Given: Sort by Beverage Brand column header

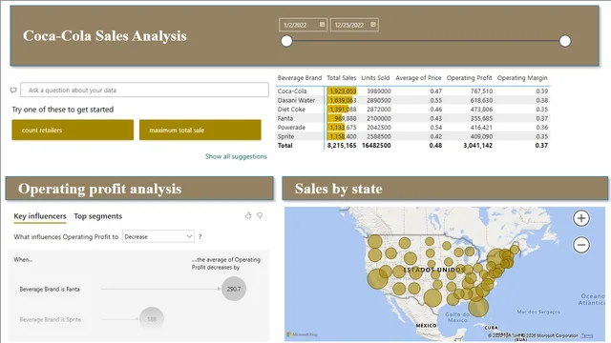Looking at the screenshot, I should pos(300,78).
